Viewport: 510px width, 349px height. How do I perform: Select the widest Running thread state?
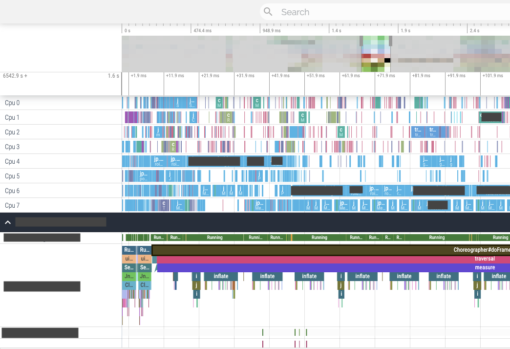tap(437, 238)
